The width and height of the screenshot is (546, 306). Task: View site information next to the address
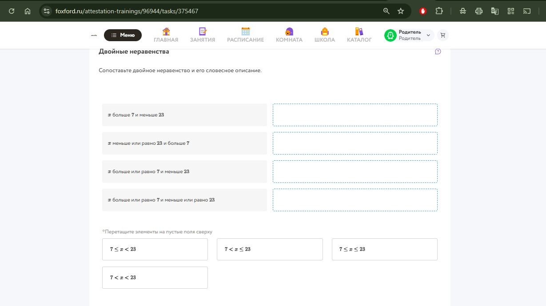point(47,11)
